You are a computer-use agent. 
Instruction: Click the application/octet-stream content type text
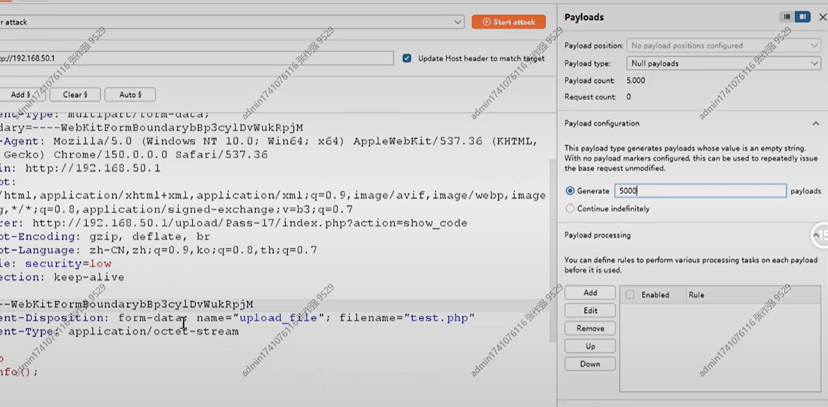point(153,332)
